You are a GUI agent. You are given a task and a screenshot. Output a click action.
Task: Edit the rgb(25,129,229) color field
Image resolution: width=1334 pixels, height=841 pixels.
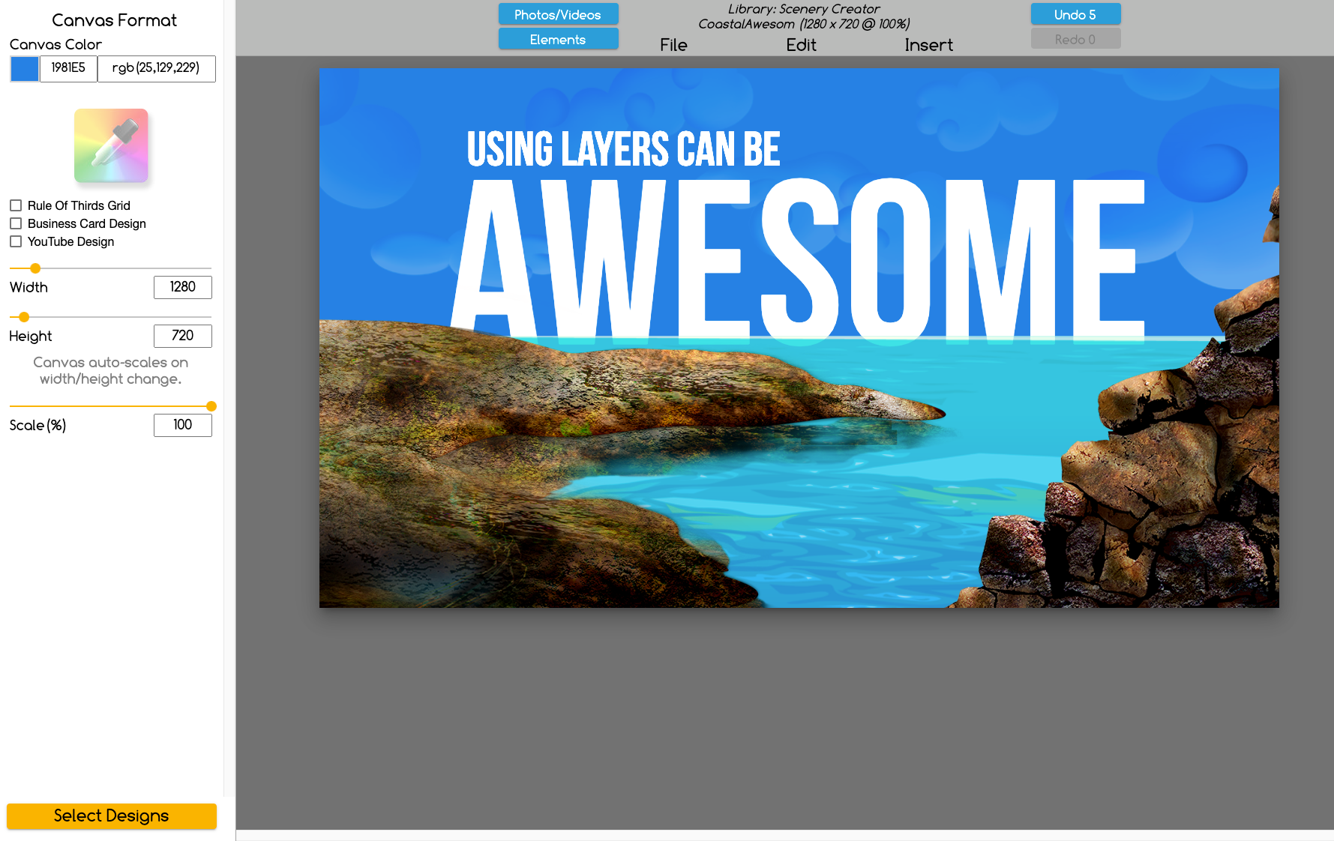click(156, 68)
